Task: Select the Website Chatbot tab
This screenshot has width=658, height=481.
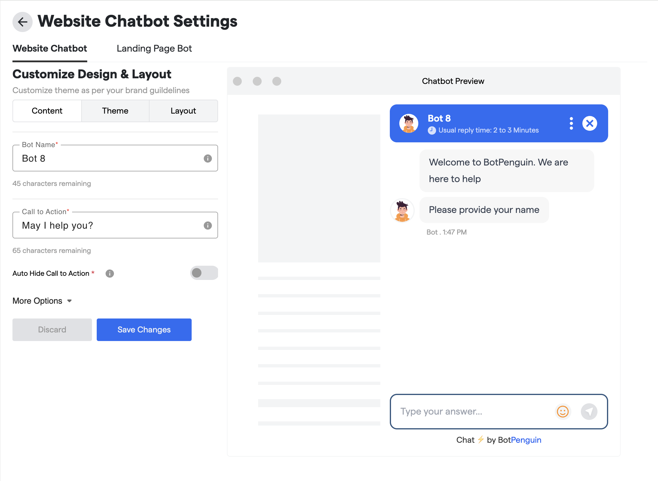Action: pyautogui.click(x=50, y=48)
